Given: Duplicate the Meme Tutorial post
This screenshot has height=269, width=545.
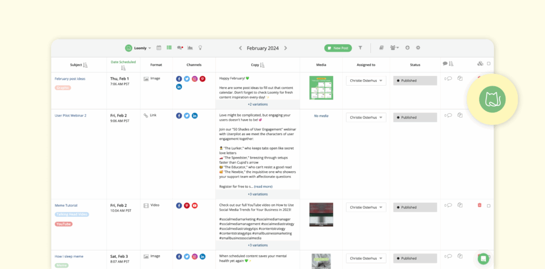Looking at the screenshot, I should pos(460,205).
